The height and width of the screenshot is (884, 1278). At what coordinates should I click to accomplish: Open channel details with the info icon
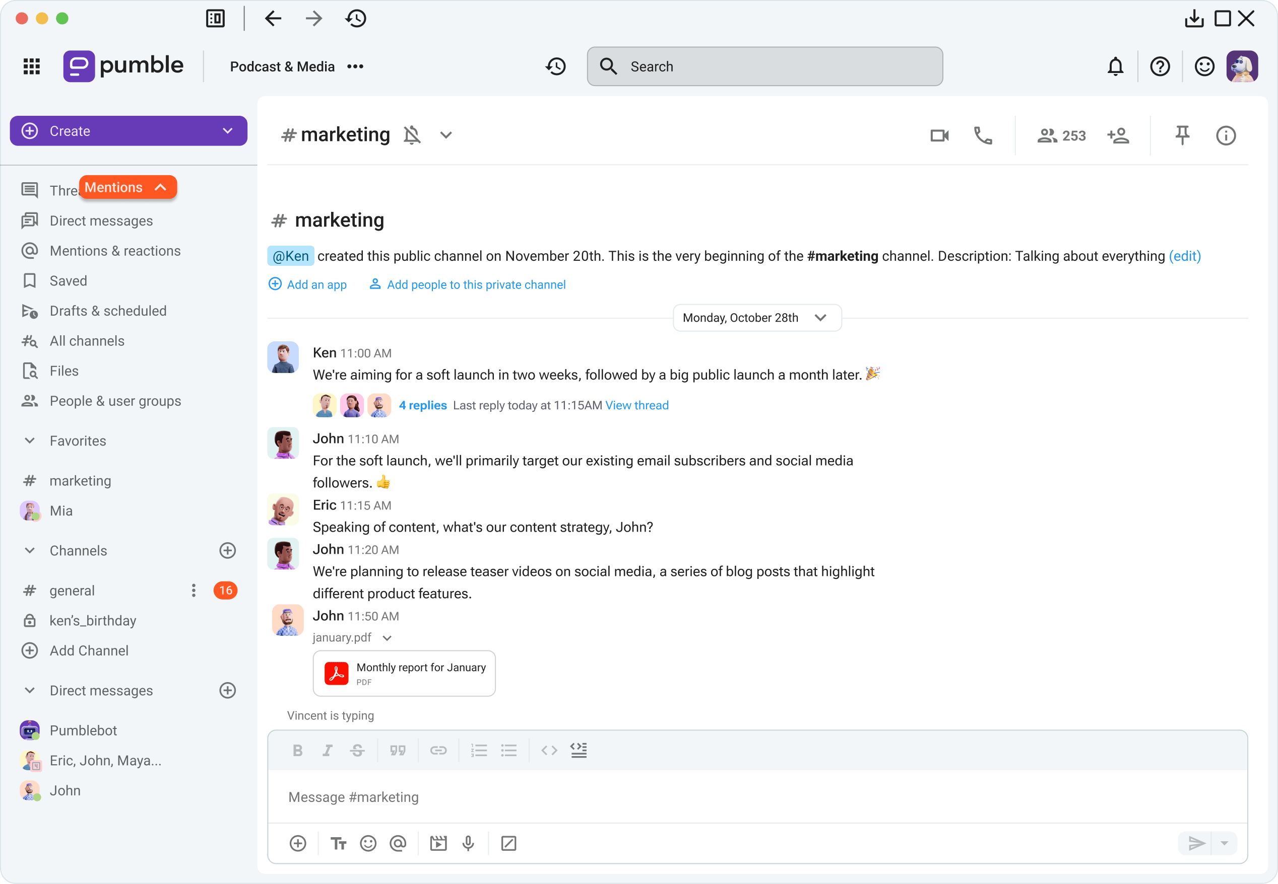coord(1226,135)
